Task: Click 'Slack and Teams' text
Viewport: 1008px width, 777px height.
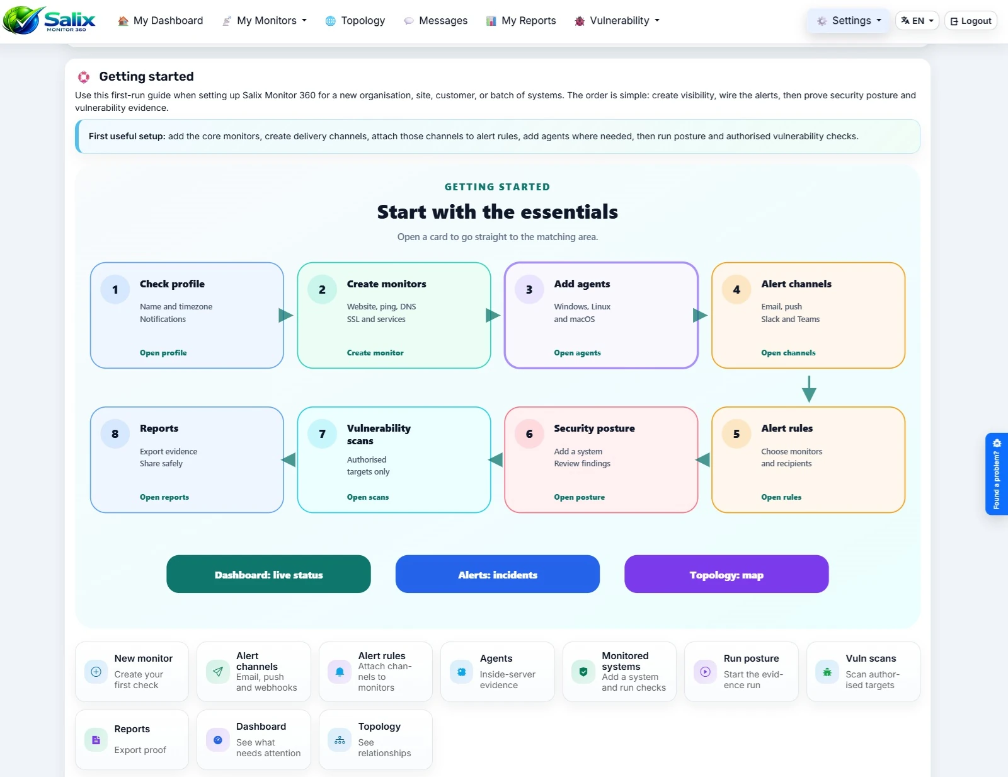Action: pos(790,319)
